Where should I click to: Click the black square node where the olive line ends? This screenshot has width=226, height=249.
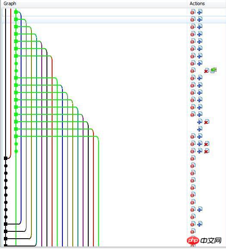[6, 239]
